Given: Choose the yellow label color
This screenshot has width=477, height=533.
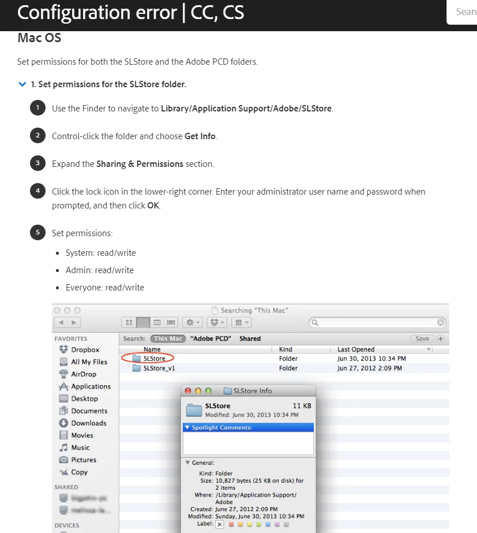Looking at the screenshot, I should click(250, 524).
